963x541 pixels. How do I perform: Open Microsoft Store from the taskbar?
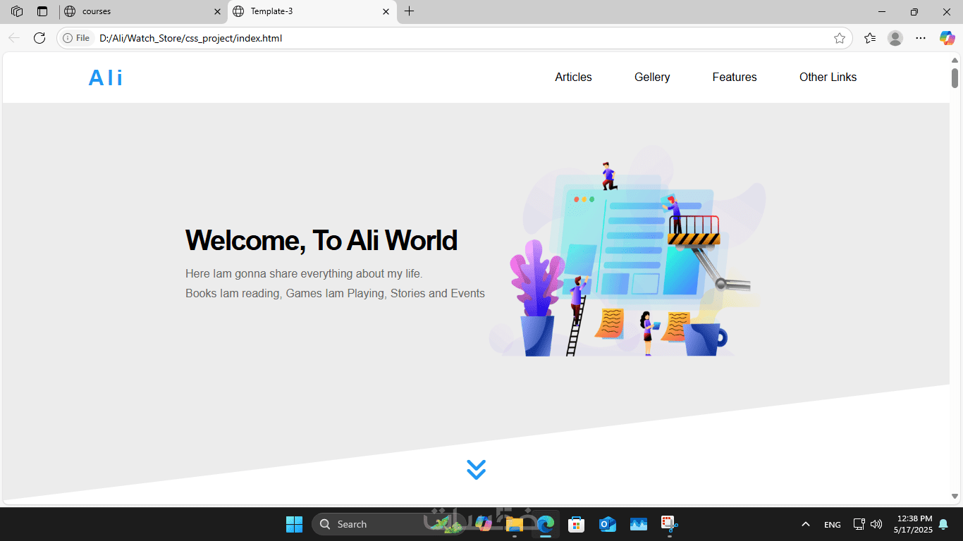(577, 524)
